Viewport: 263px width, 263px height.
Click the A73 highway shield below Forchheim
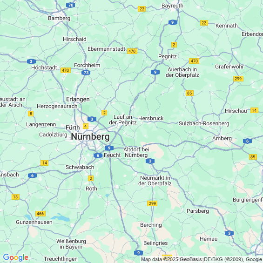[x=86, y=73]
